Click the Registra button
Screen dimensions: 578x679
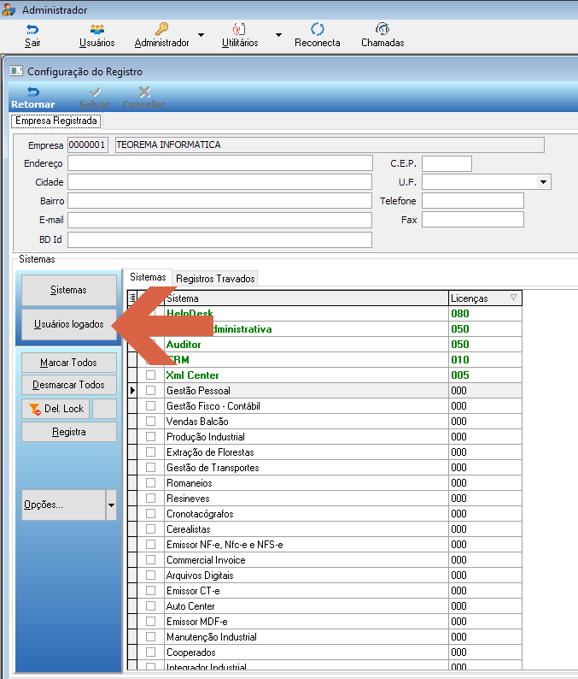coord(69,432)
